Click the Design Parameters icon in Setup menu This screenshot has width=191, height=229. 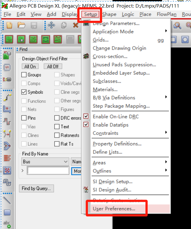(86, 24)
